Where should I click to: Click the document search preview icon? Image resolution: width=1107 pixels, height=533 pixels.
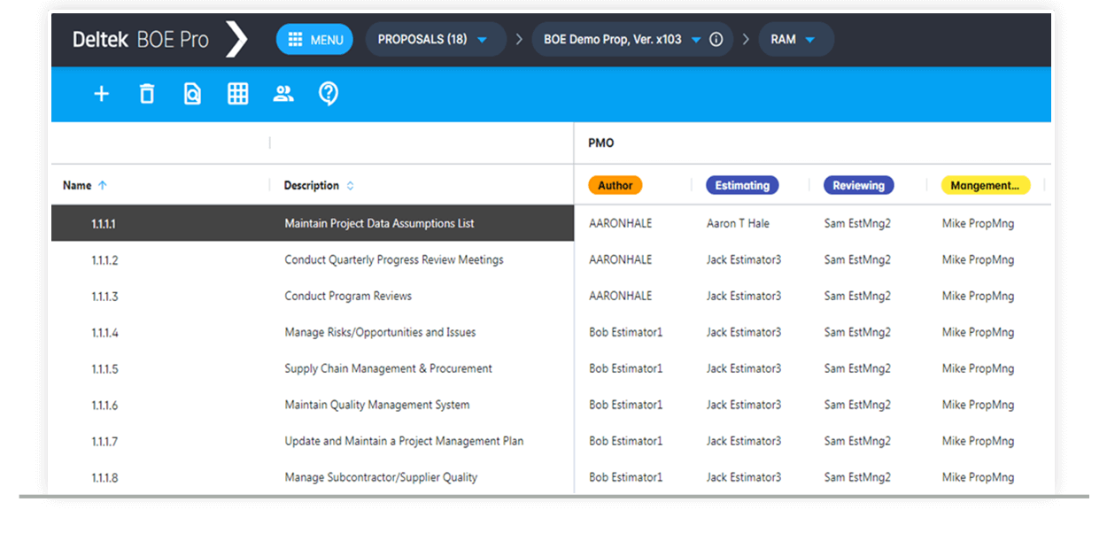click(x=192, y=94)
